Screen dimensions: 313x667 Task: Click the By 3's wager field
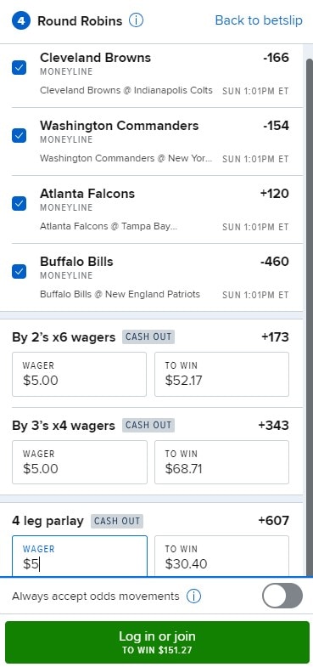pos(80,462)
